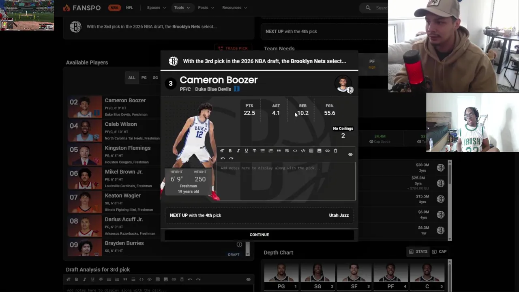Viewport: 519px width, 292px height.
Task: Insert a table in pick notes editor
Action: click(311, 151)
